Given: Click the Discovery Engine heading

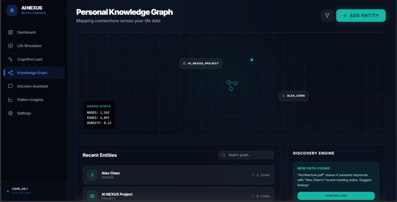Looking at the screenshot, I should 314,153.
